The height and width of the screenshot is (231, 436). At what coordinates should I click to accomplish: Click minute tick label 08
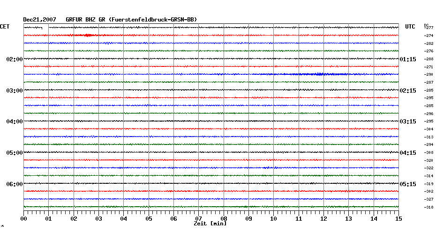pos(224,219)
